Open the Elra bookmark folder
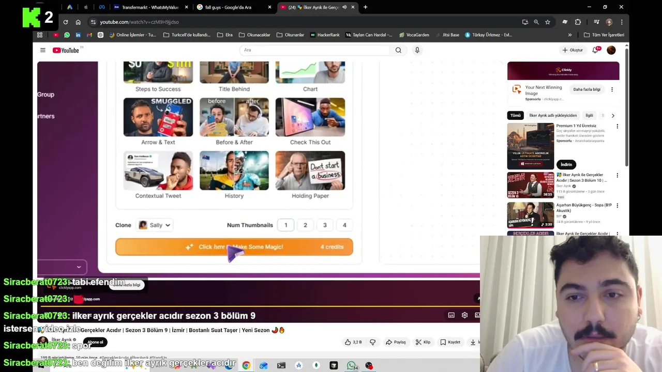The image size is (662, 372). pyautogui.click(x=224, y=35)
